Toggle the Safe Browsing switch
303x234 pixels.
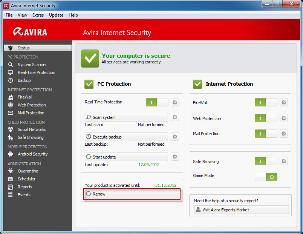266,161
